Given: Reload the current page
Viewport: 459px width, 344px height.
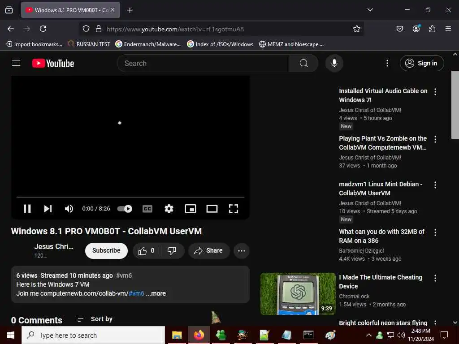Looking at the screenshot, I should pos(43,29).
